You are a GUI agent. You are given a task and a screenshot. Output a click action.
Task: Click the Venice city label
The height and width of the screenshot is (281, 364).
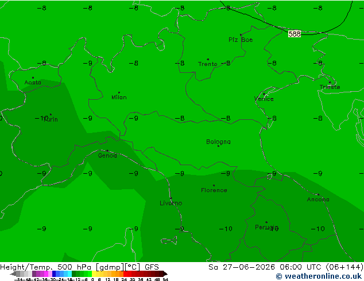point(264,99)
